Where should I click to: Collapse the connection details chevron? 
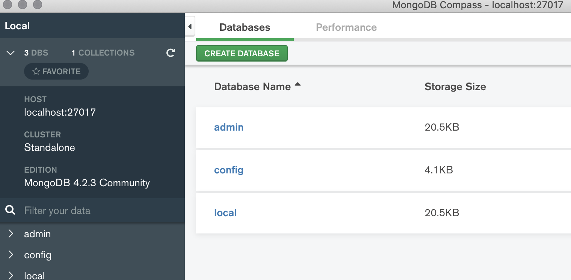11,53
